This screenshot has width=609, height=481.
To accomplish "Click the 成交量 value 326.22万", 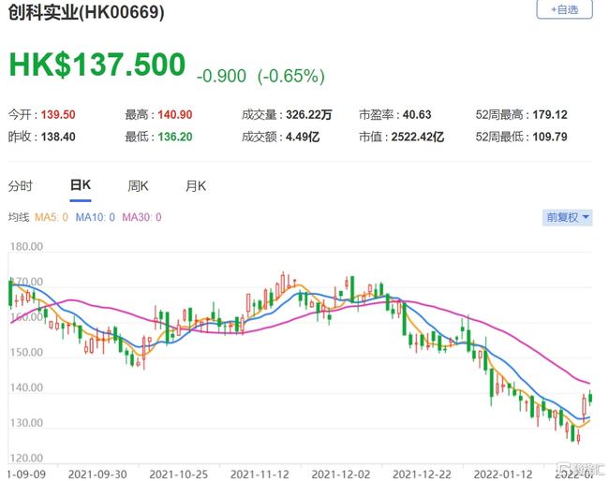I will tap(309, 115).
